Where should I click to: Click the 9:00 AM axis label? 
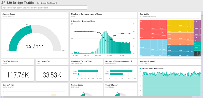pos(110,56)
